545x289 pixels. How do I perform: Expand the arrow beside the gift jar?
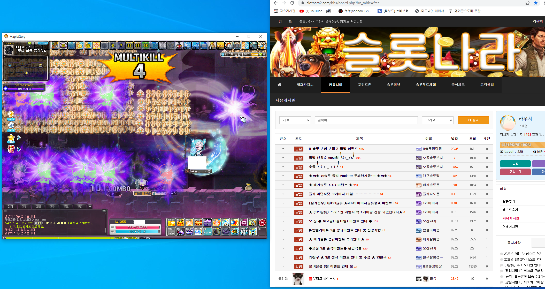pyautogui.click(x=19, y=149)
